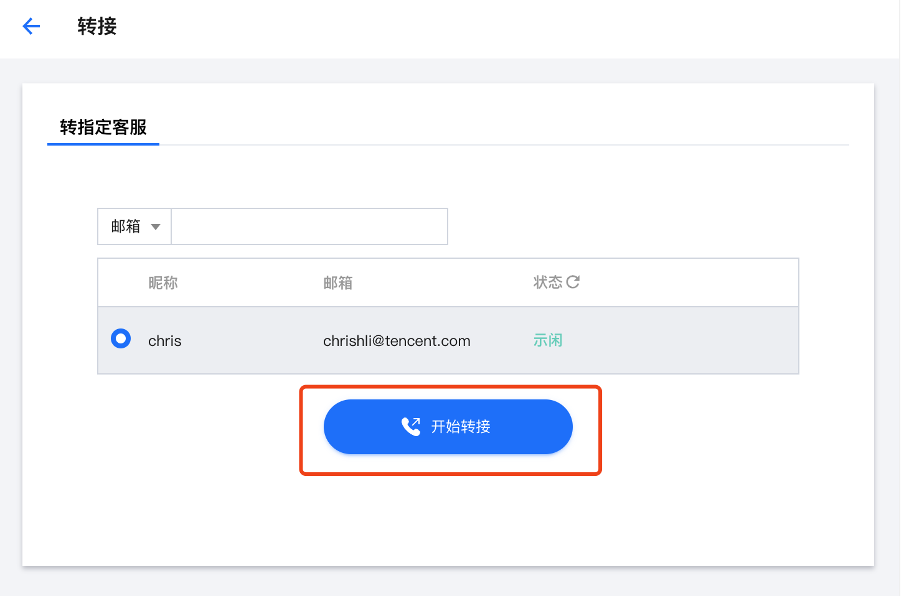Select the chris nickname in the row
The width and height of the screenshot is (909, 596).
point(165,341)
